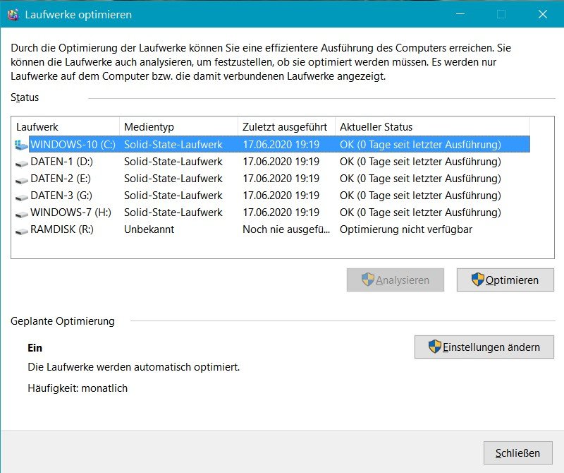Sort by Aktueller Status column header
The width and height of the screenshot is (564, 473).
tap(433, 127)
